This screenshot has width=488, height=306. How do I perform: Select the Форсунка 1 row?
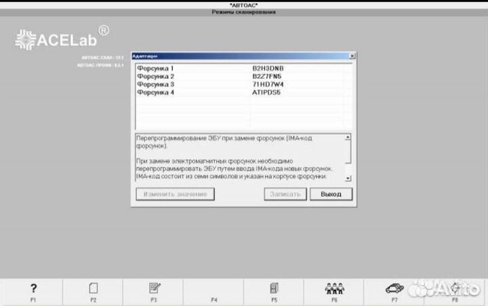coord(244,69)
